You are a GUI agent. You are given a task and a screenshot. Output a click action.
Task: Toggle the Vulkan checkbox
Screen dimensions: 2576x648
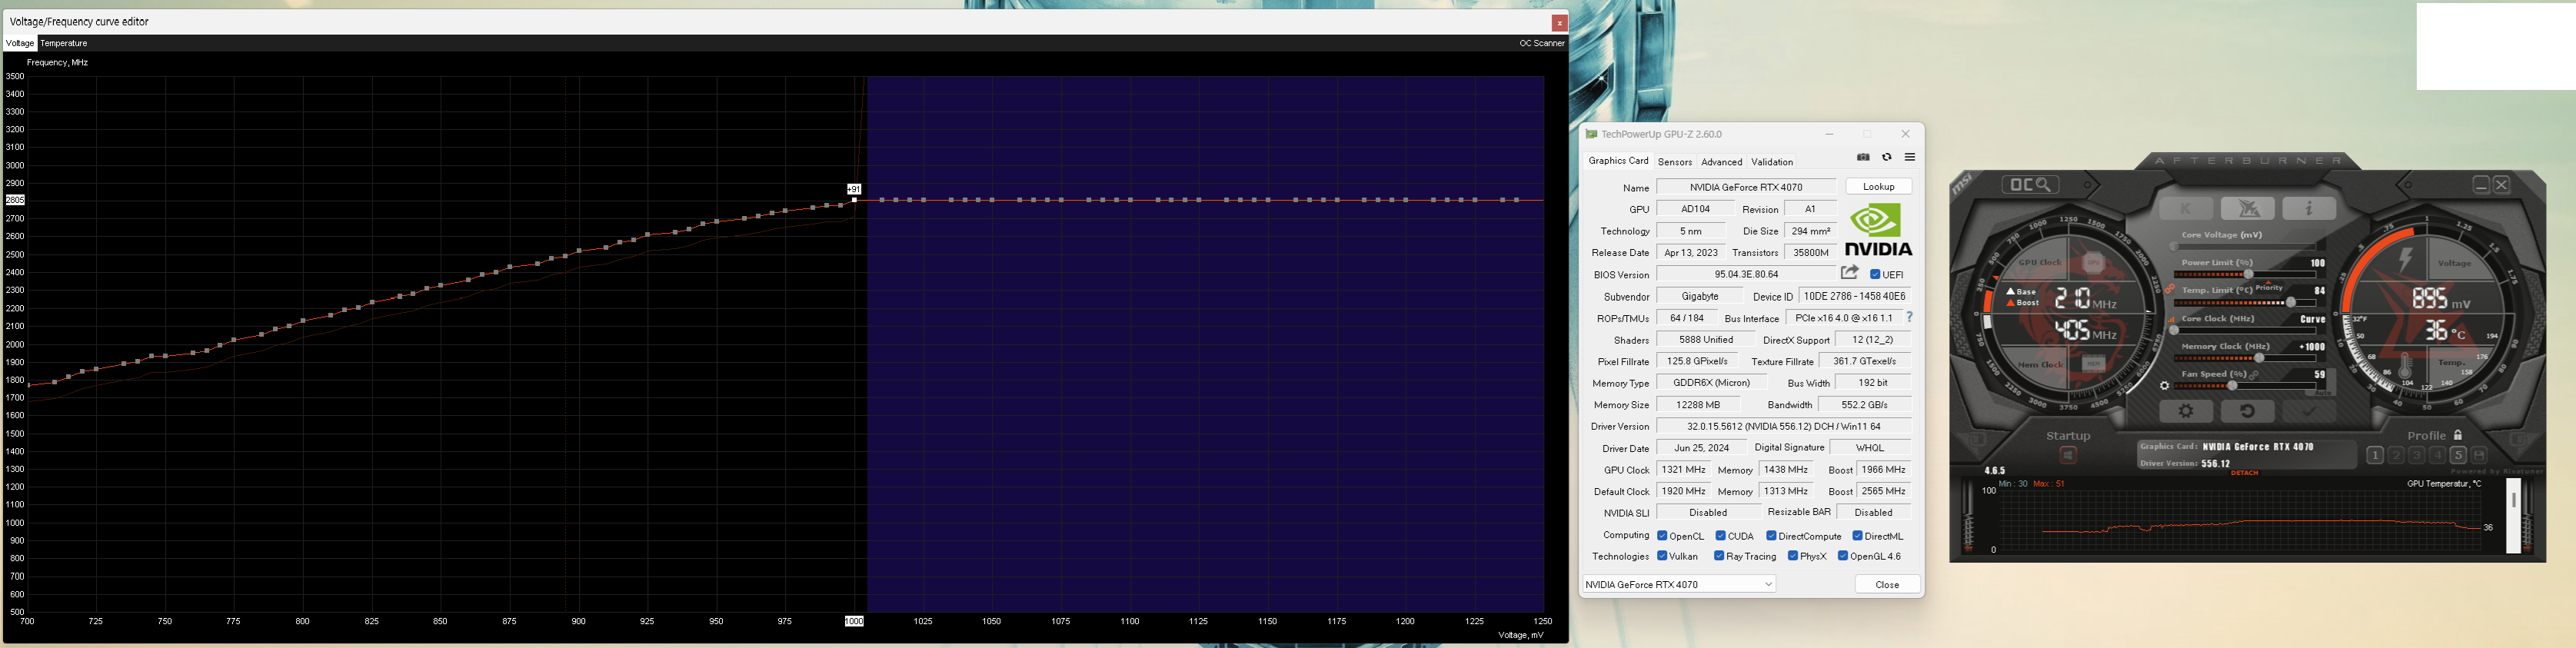pyautogui.click(x=1662, y=556)
